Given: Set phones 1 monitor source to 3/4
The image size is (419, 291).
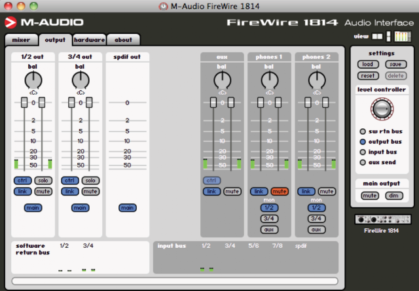Looking at the screenshot, I should click(269, 218).
